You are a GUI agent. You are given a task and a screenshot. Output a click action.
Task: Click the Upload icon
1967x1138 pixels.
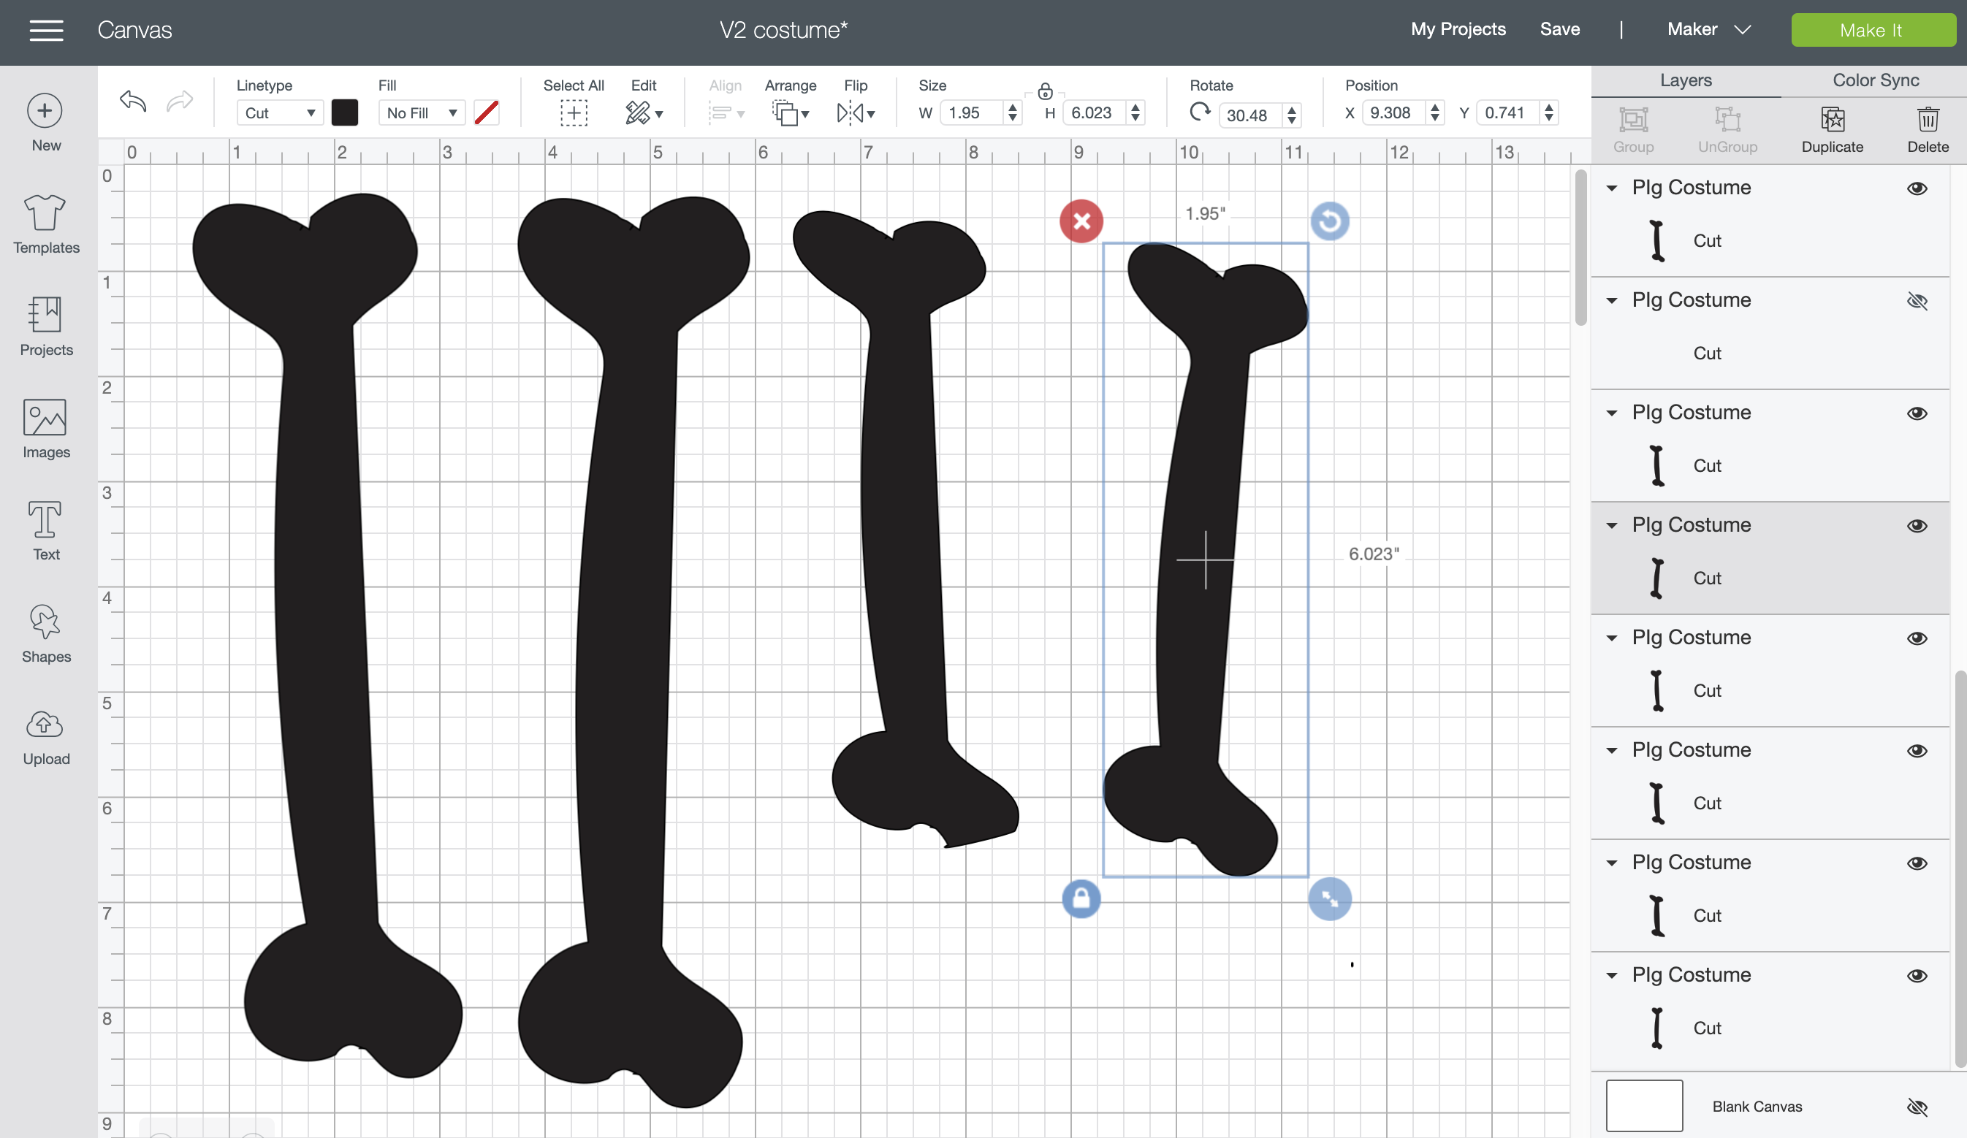click(45, 733)
